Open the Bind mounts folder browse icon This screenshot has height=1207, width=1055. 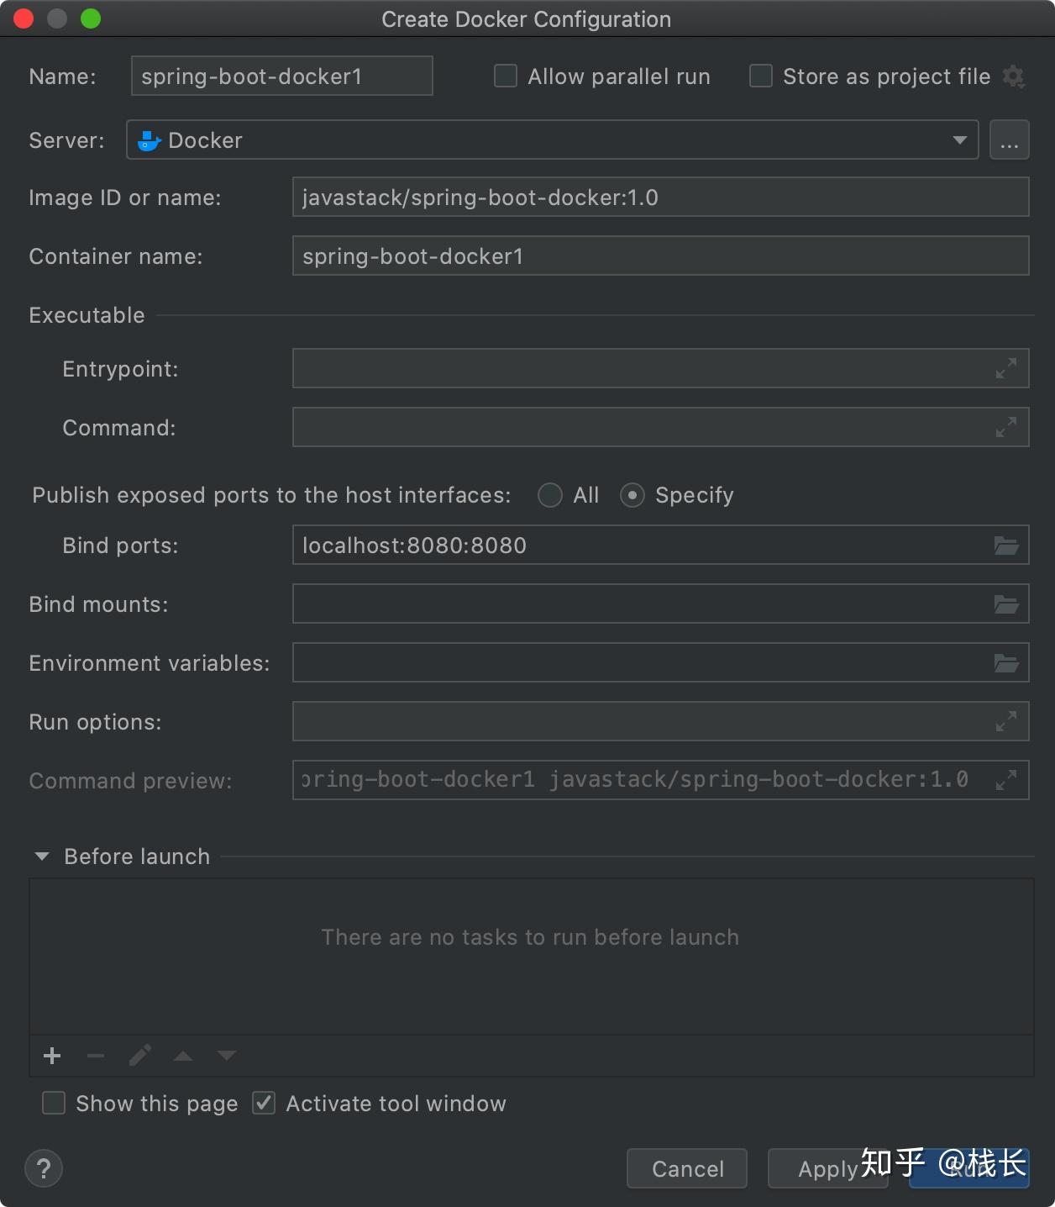coord(1006,604)
